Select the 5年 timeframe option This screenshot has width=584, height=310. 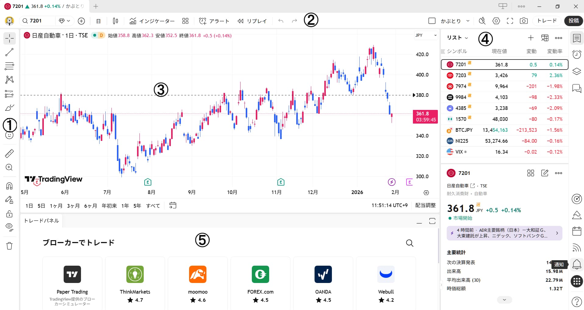[137, 206]
